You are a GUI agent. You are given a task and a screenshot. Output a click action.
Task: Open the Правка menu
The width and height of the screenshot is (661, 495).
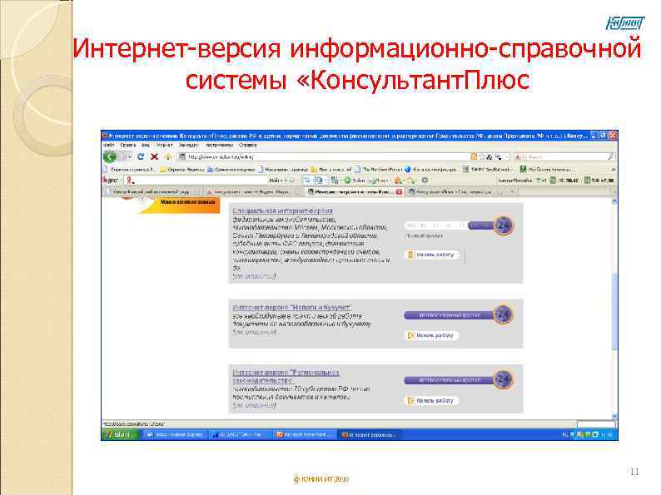(127, 145)
